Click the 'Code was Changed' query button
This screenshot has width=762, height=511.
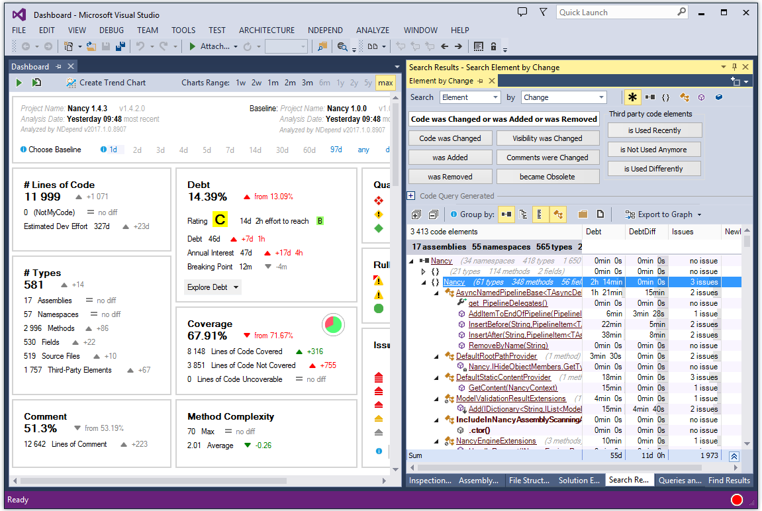tap(450, 138)
